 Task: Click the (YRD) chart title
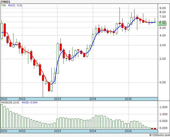click(x=5, y=2)
